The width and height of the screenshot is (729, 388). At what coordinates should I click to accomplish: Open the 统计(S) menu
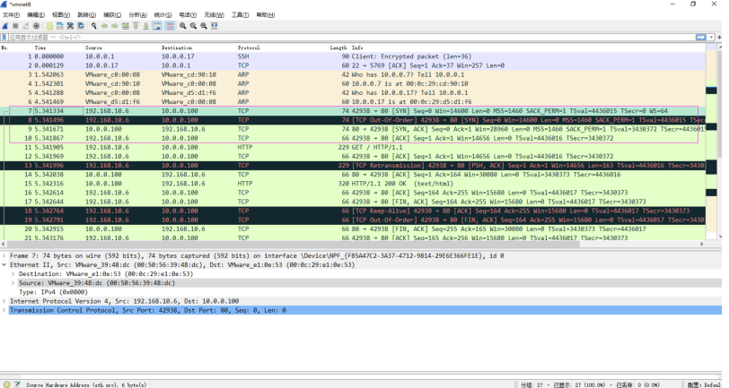click(x=162, y=15)
